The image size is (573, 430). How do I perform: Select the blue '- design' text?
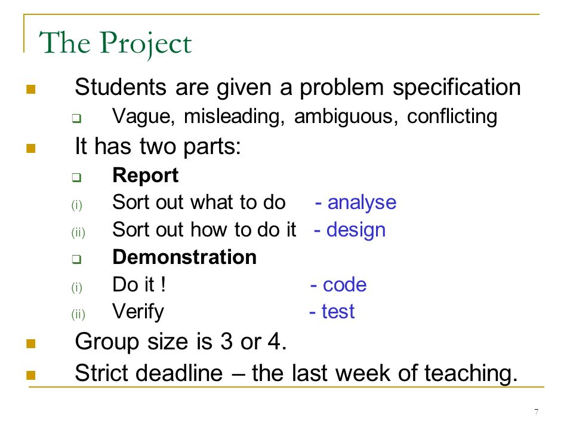[x=350, y=231]
